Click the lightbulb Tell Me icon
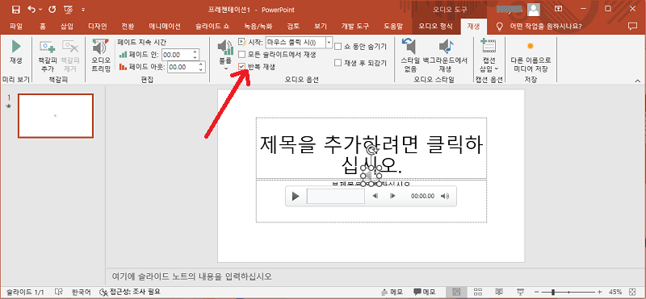 click(499, 27)
